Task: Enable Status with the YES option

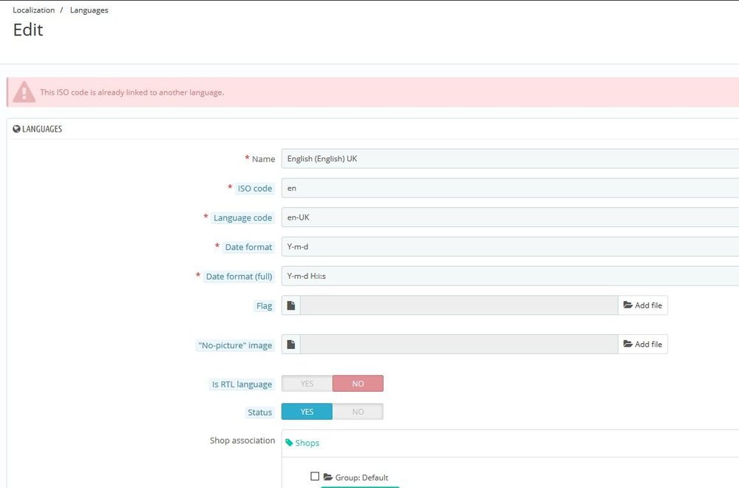Action: 307,412
